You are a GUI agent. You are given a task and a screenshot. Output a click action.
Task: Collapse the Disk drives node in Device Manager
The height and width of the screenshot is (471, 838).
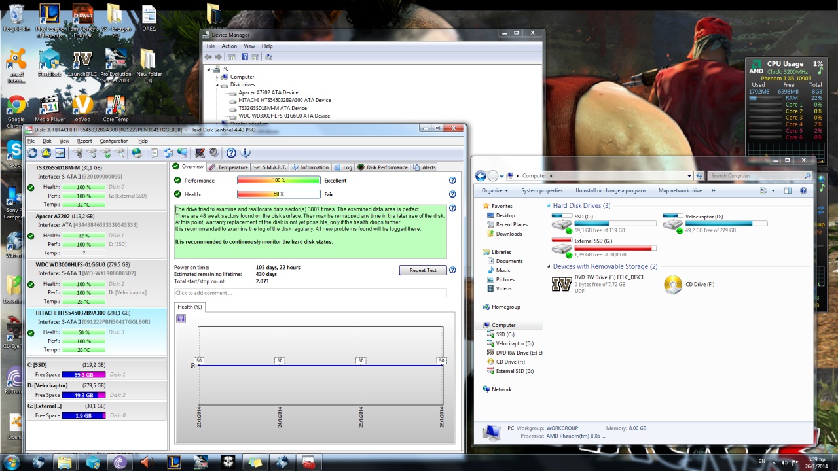click(x=217, y=84)
